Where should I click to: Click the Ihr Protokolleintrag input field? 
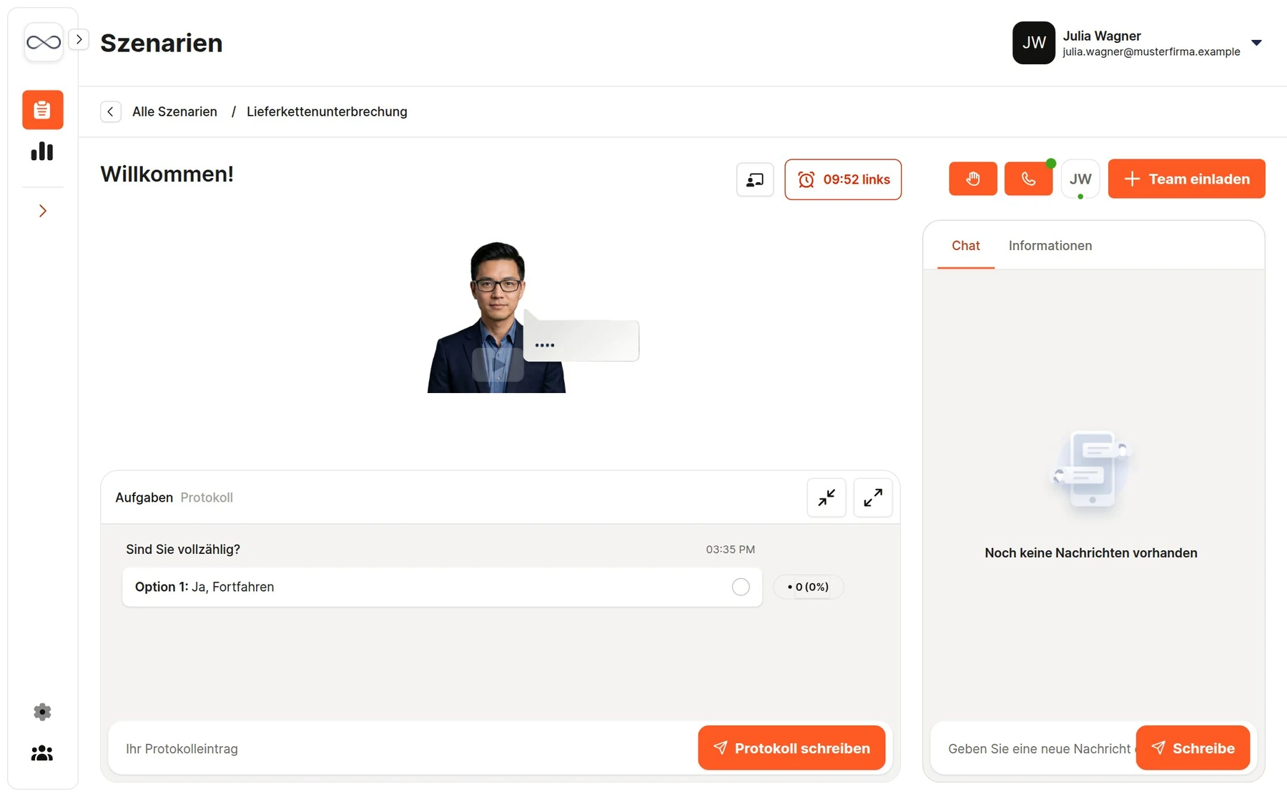tap(403, 748)
